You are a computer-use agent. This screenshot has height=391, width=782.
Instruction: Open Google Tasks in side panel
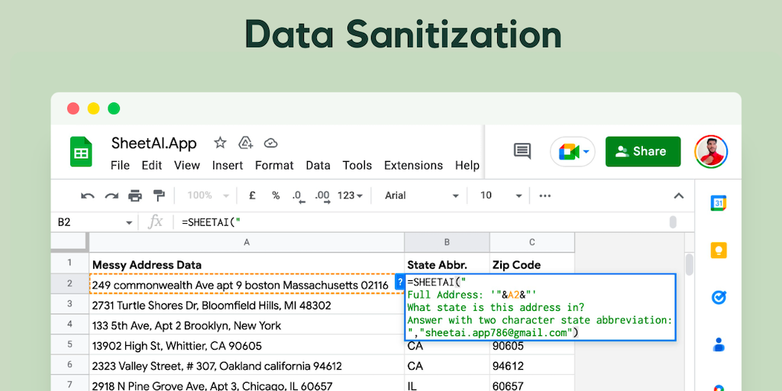pyautogui.click(x=718, y=297)
